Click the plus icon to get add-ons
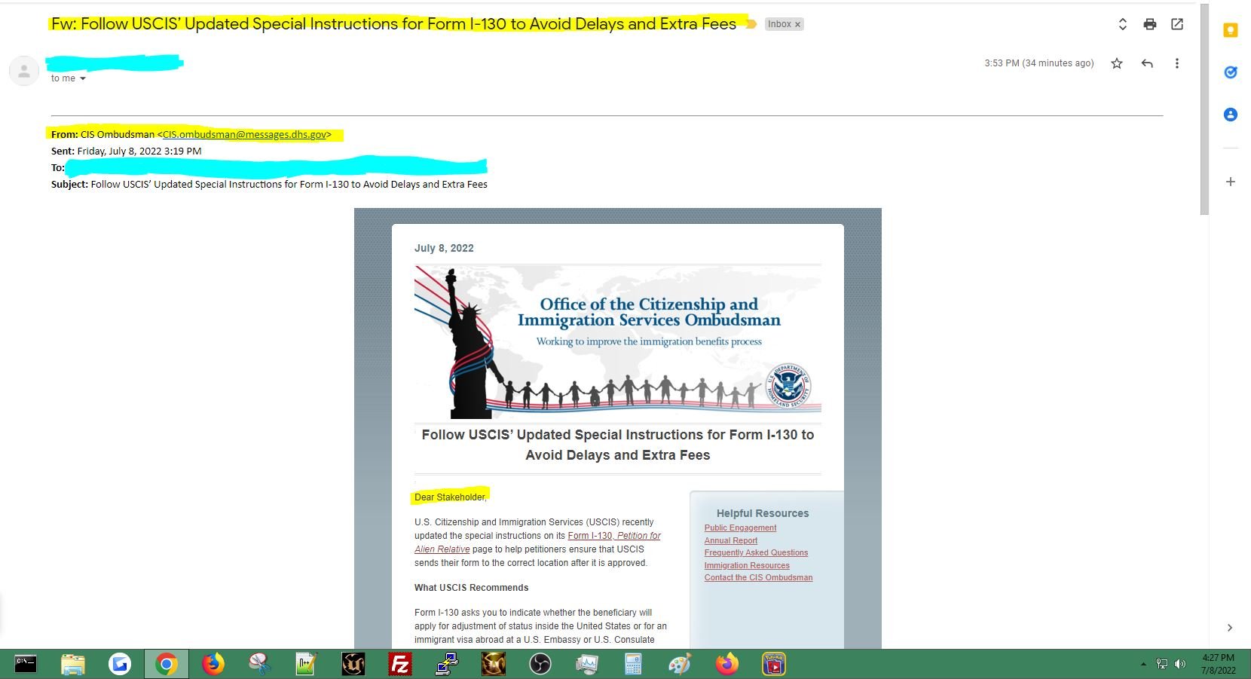Screen dimensions: 1251x679 [x=1231, y=182]
